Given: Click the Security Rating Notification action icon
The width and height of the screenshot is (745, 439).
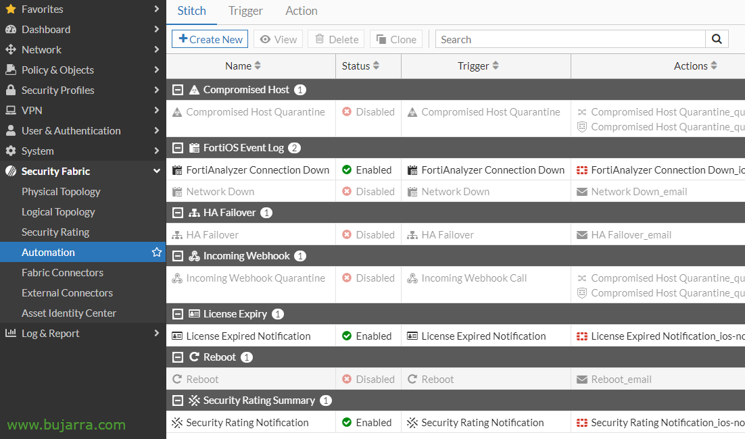Looking at the screenshot, I should (581, 422).
